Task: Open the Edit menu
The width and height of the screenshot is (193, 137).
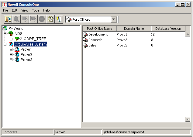Action: 15,10
